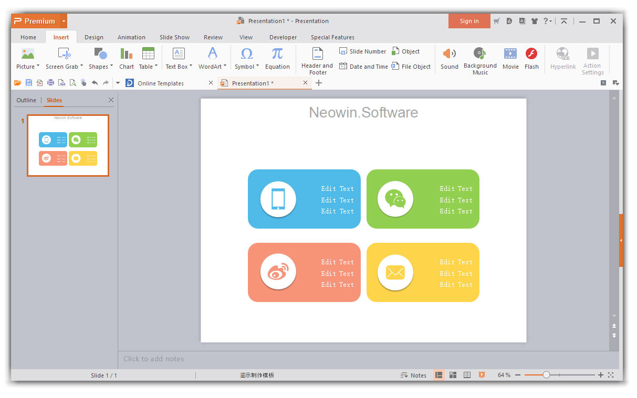The image size is (637, 398).
Task: Click the Sign in button
Action: click(x=469, y=20)
